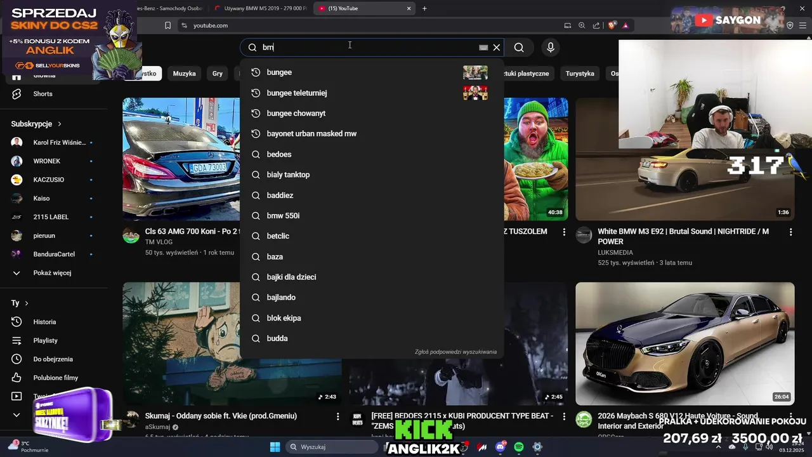Click the search magnifier button beside the search box
The width and height of the screenshot is (812, 457).
coord(519,48)
